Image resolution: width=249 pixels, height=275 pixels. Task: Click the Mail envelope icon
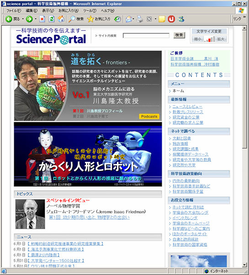(129, 19)
